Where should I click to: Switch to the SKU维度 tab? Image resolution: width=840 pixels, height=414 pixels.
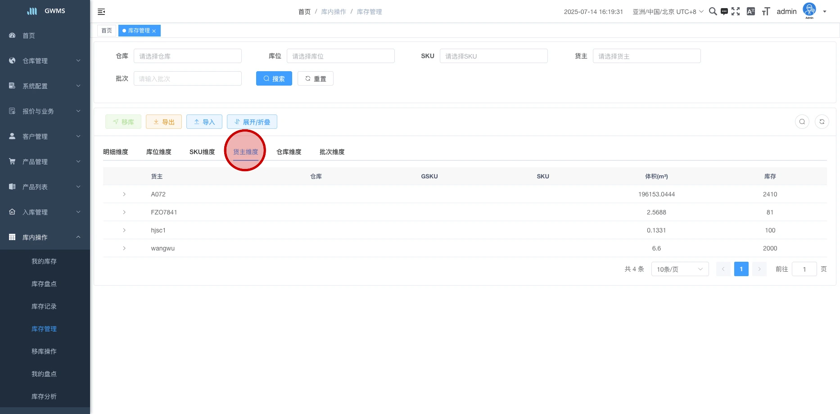click(x=202, y=152)
